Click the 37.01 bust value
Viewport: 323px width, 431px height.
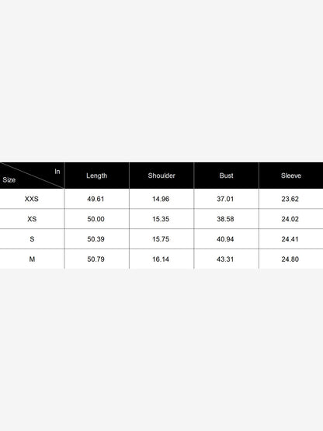pyautogui.click(x=225, y=199)
